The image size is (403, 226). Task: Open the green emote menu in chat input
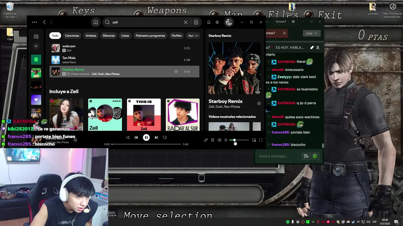315,156
